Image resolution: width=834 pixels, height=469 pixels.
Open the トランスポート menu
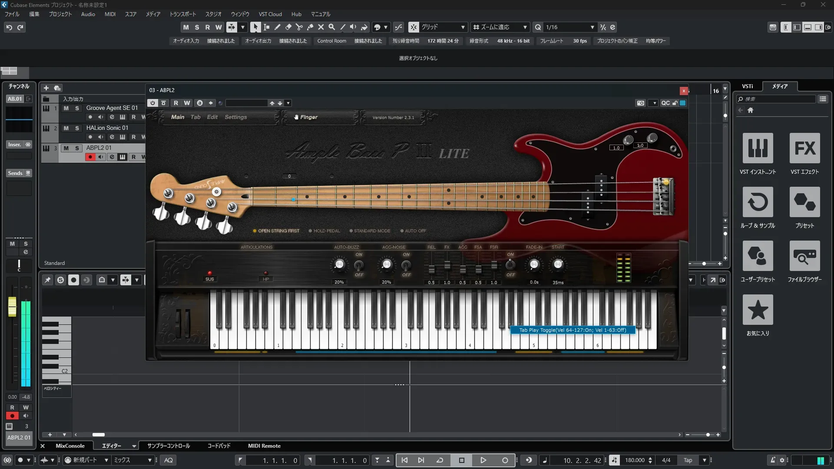[x=182, y=14]
